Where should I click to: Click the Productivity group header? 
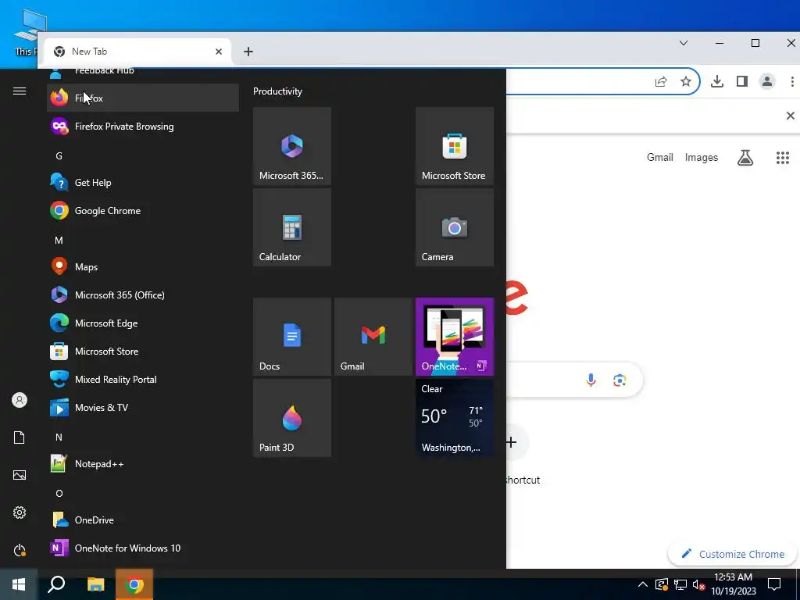(277, 91)
